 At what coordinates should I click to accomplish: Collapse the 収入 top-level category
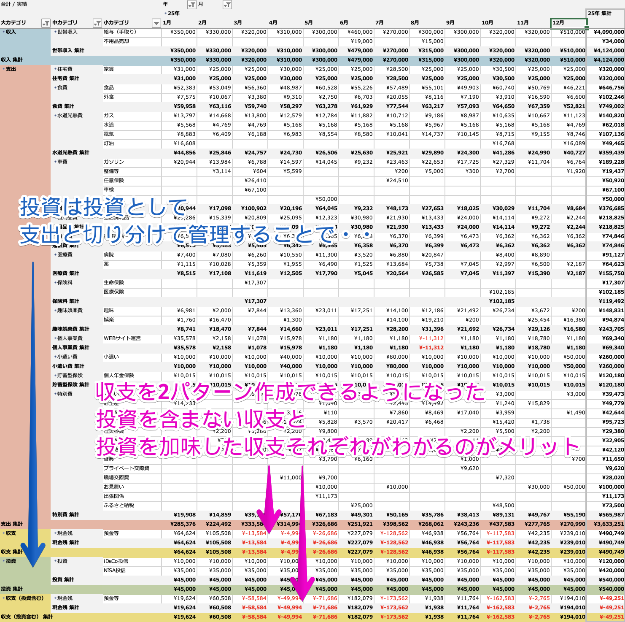[4, 32]
